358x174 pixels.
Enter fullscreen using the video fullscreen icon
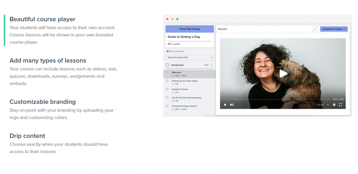(341, 105)
